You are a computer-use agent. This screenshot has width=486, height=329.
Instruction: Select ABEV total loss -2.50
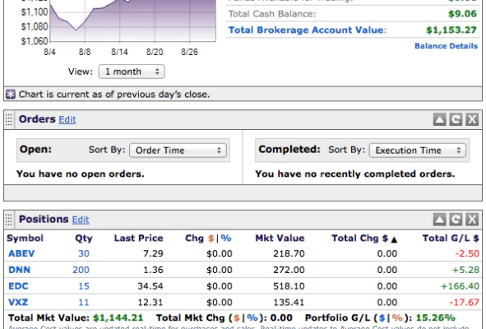(x=467, y=253)
